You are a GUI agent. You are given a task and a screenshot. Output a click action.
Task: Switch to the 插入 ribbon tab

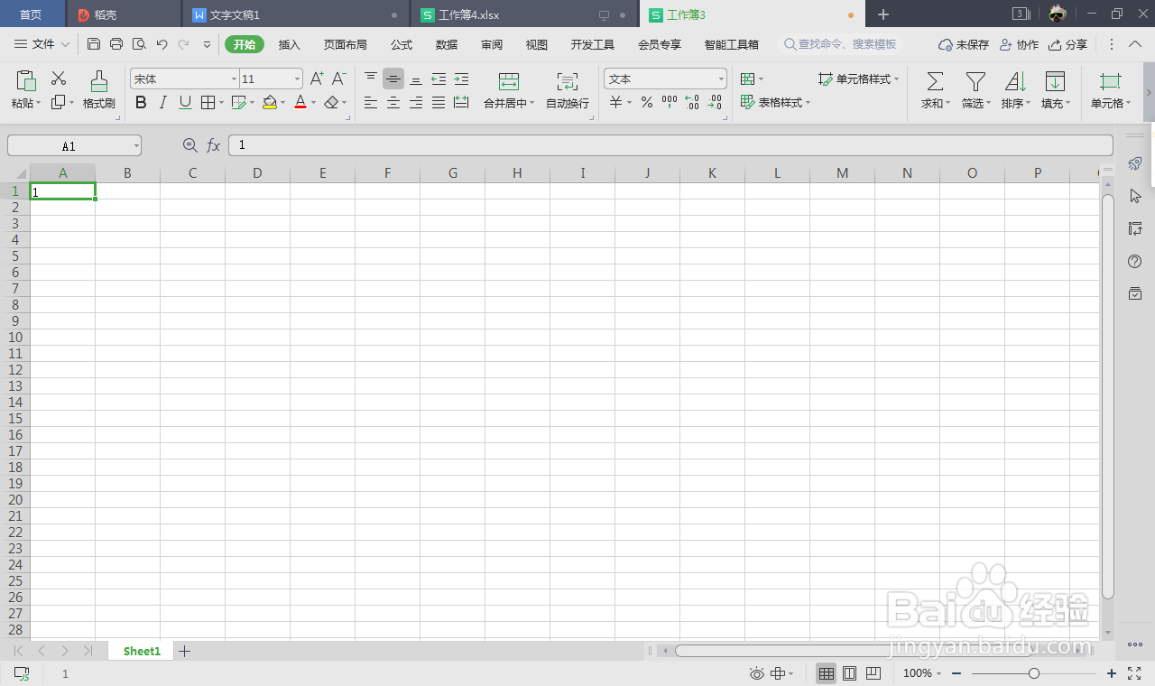pos(288,43)
